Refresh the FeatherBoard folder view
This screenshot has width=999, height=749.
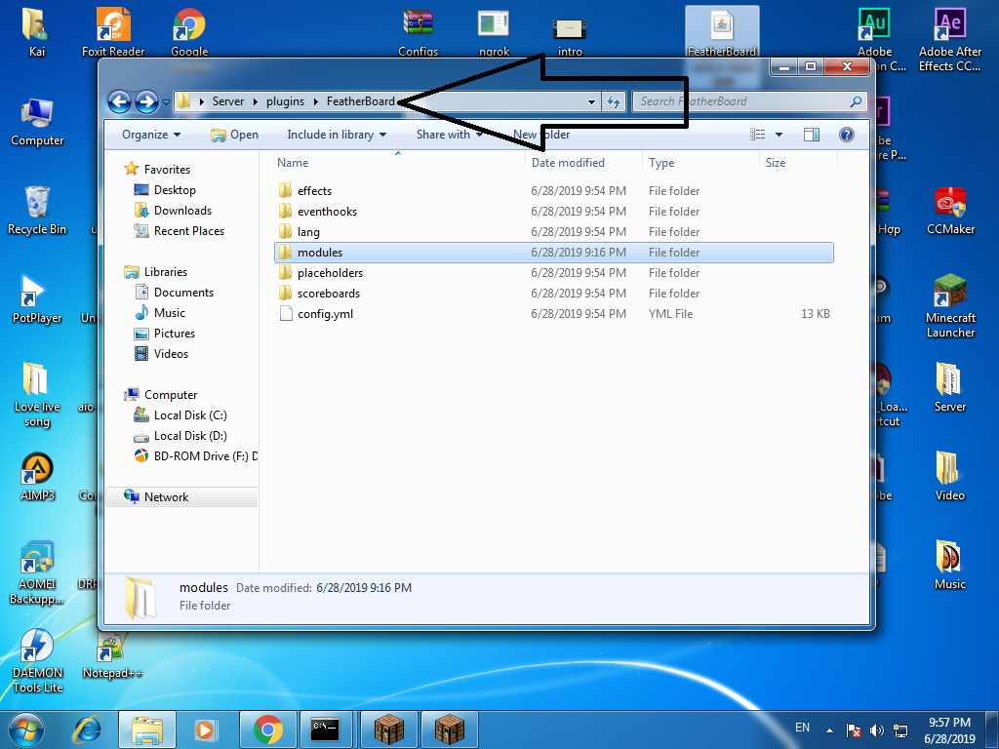(614, 101)
